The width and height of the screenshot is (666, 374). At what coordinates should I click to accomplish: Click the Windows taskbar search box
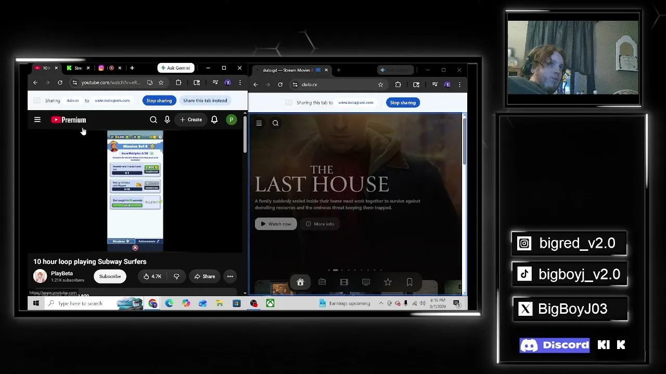[94, 303]
